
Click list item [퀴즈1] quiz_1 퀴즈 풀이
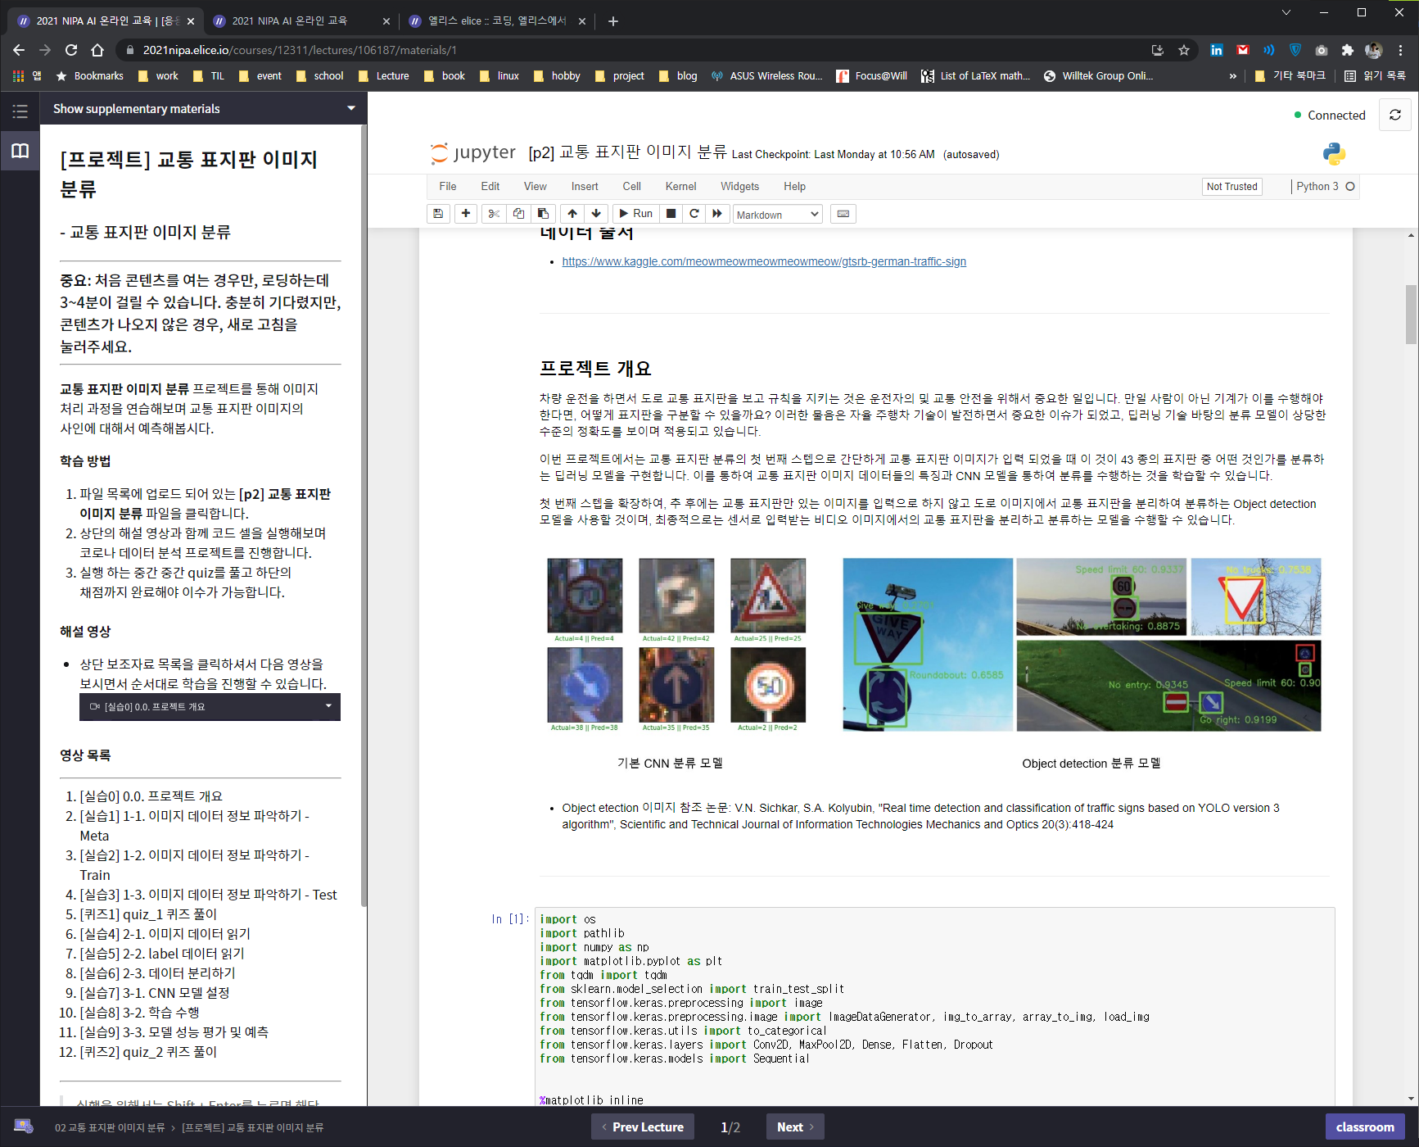click(148, 914)
